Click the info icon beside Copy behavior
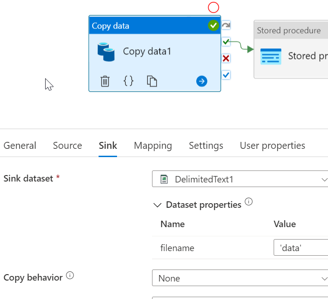Screen dimensions: 328x299 tap(70, 276)
